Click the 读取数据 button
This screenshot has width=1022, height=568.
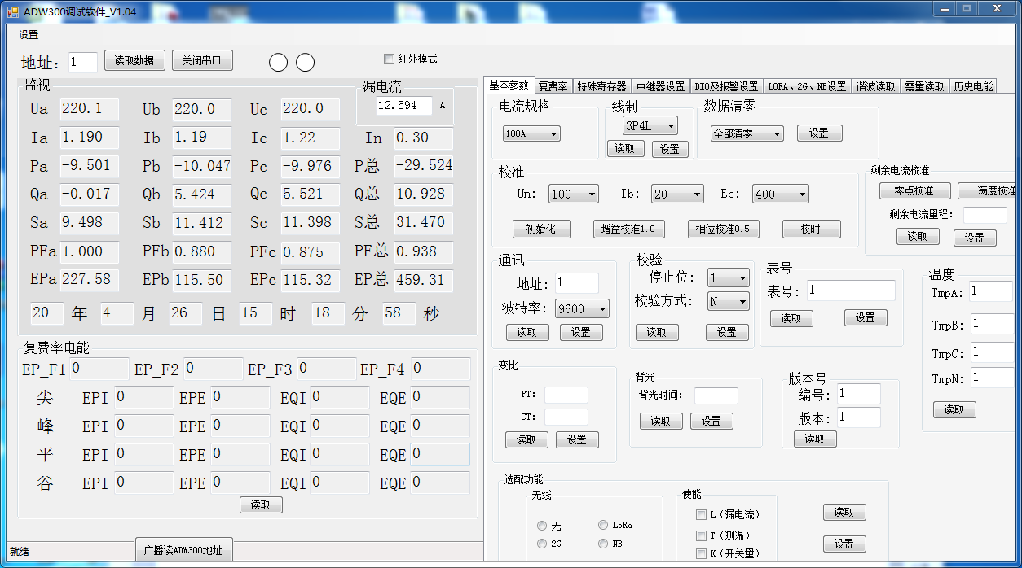pyautogui.click(x=134, y=60)
